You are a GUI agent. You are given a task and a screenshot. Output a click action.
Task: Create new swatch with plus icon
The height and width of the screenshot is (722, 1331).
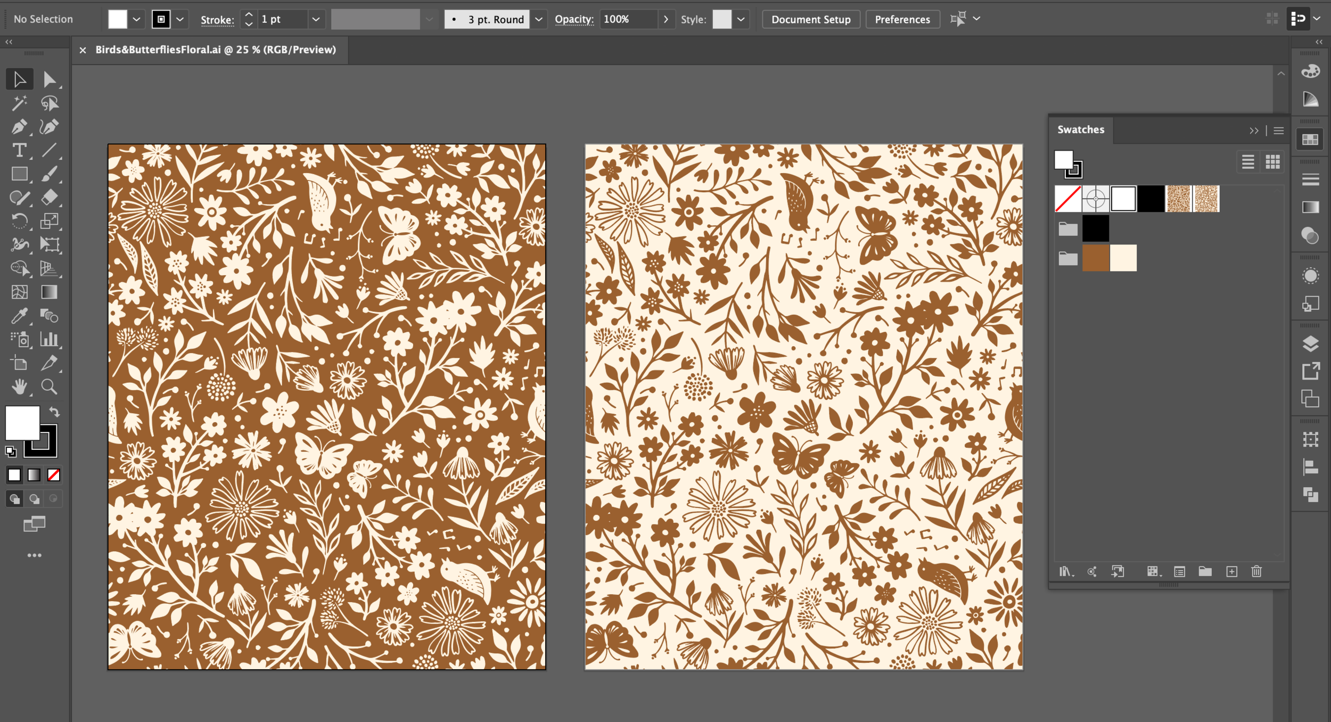coord(1231,571)
